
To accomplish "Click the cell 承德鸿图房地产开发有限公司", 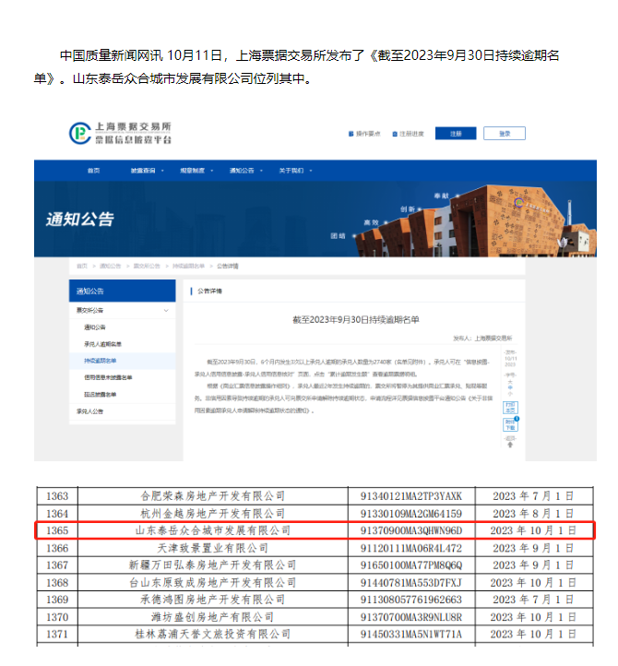I will click(213, 600).
